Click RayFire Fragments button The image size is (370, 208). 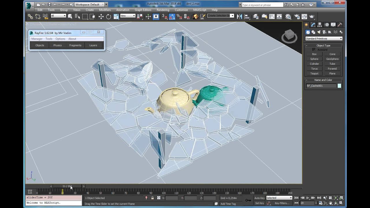pos(75,45)
